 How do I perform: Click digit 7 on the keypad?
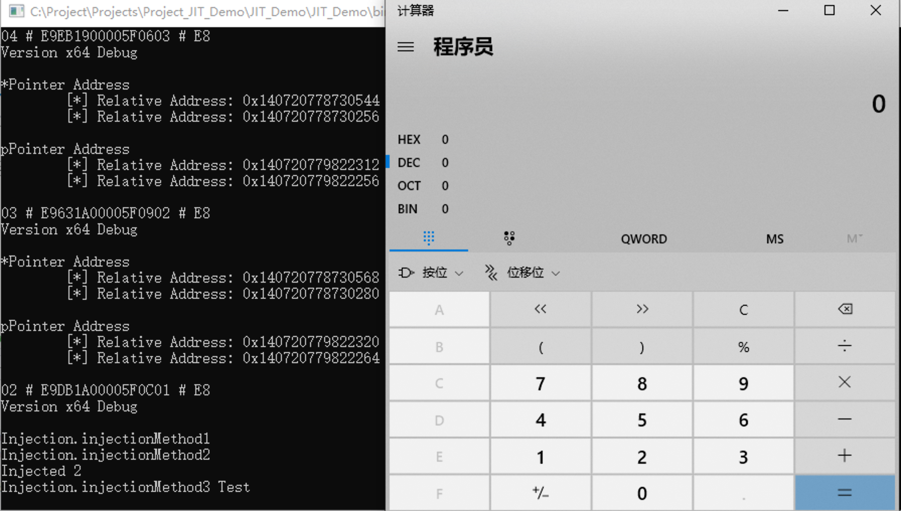coord(541,383)
